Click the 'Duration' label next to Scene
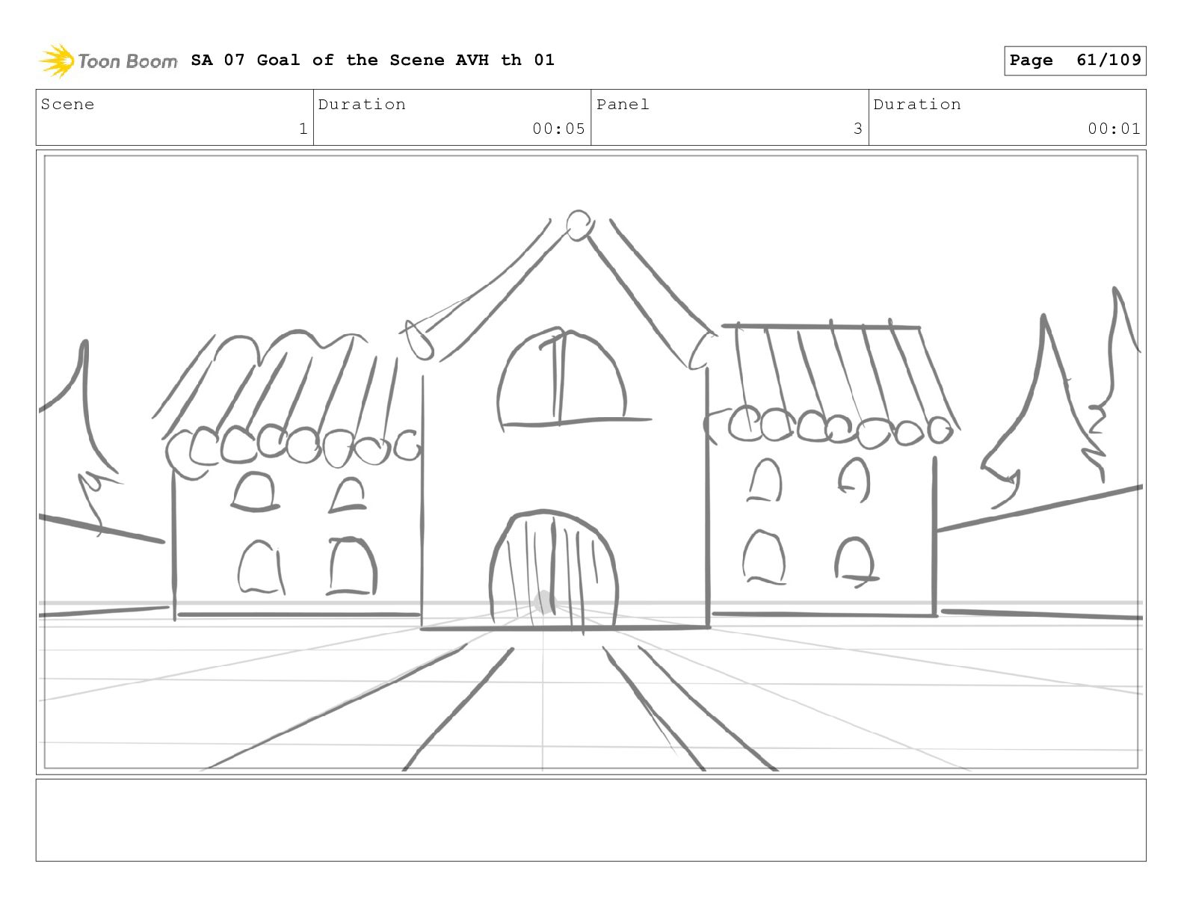The image size is (1184, 915). (x=362, y=105)
